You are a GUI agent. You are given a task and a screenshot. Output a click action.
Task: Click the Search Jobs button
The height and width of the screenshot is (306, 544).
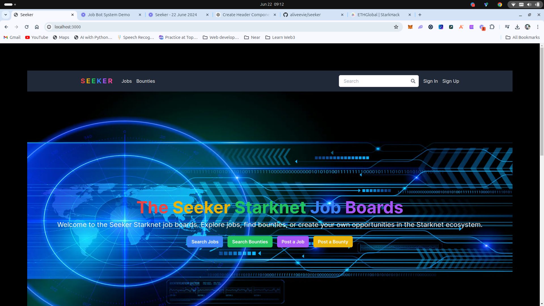tap(205, 242)
